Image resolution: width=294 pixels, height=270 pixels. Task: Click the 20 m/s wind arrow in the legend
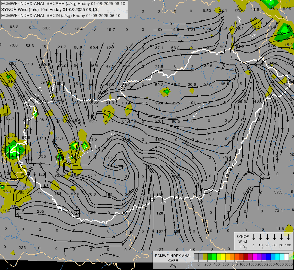click(267, 237)
